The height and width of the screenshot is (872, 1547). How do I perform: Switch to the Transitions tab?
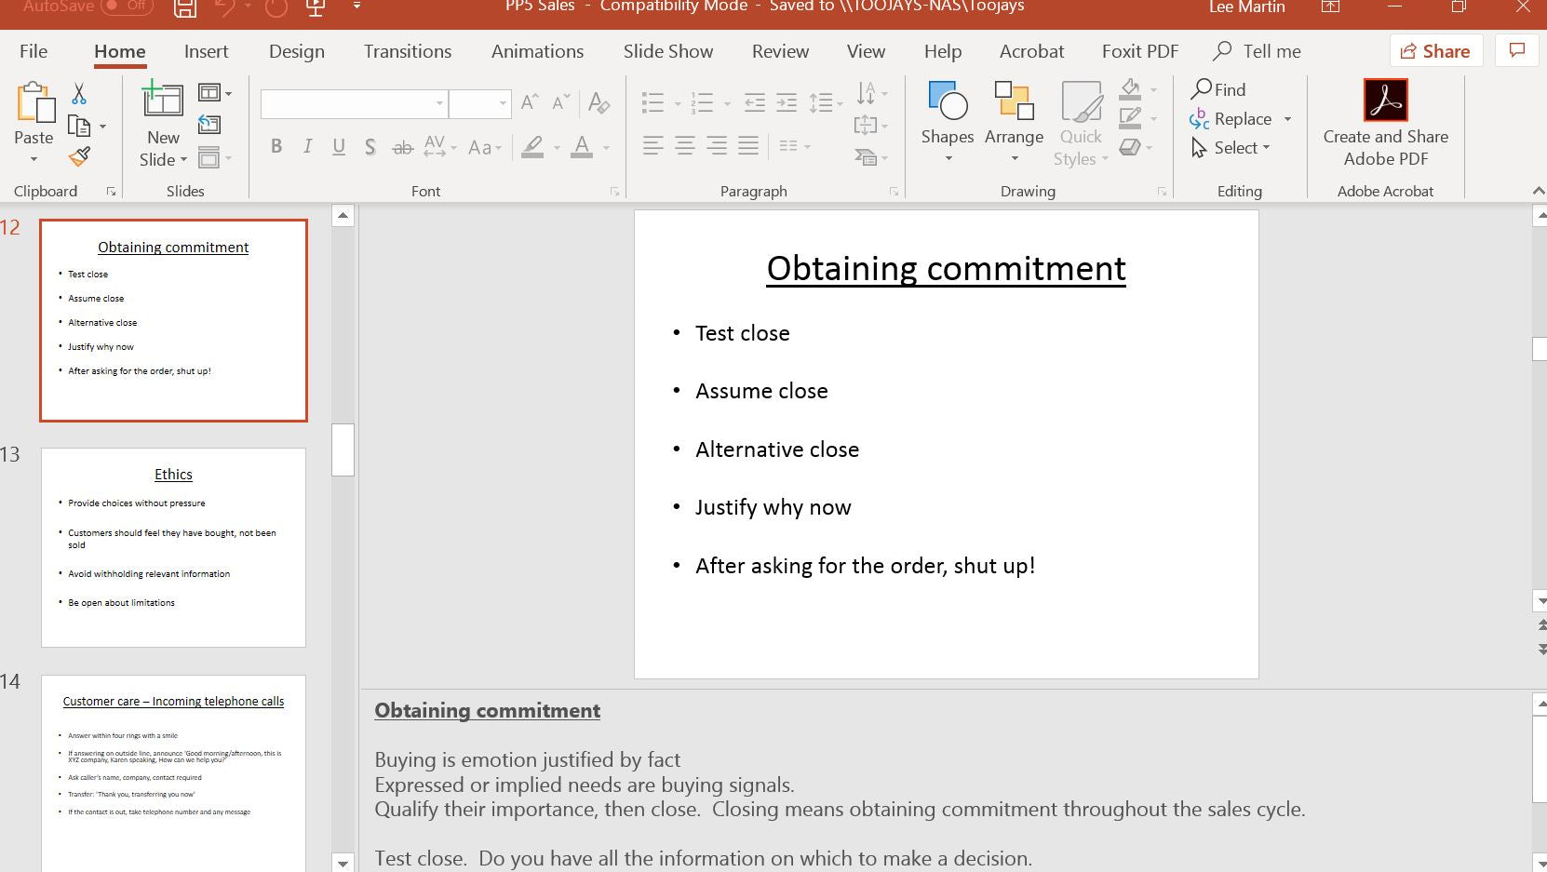pos(408,51)
